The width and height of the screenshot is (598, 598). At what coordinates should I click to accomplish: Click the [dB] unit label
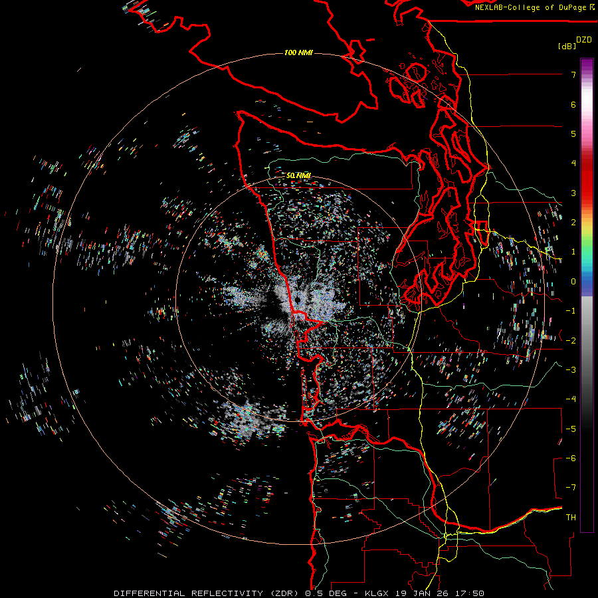point(567,46)
